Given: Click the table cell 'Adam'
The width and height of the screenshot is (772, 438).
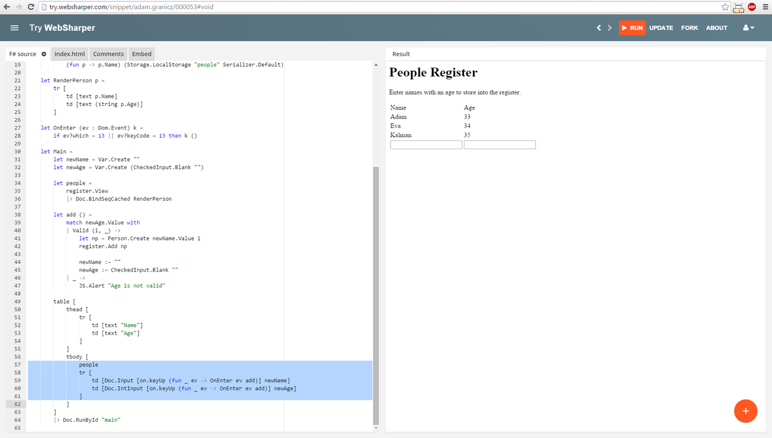Looking at the screenshot, I should [x=398, y=117].
